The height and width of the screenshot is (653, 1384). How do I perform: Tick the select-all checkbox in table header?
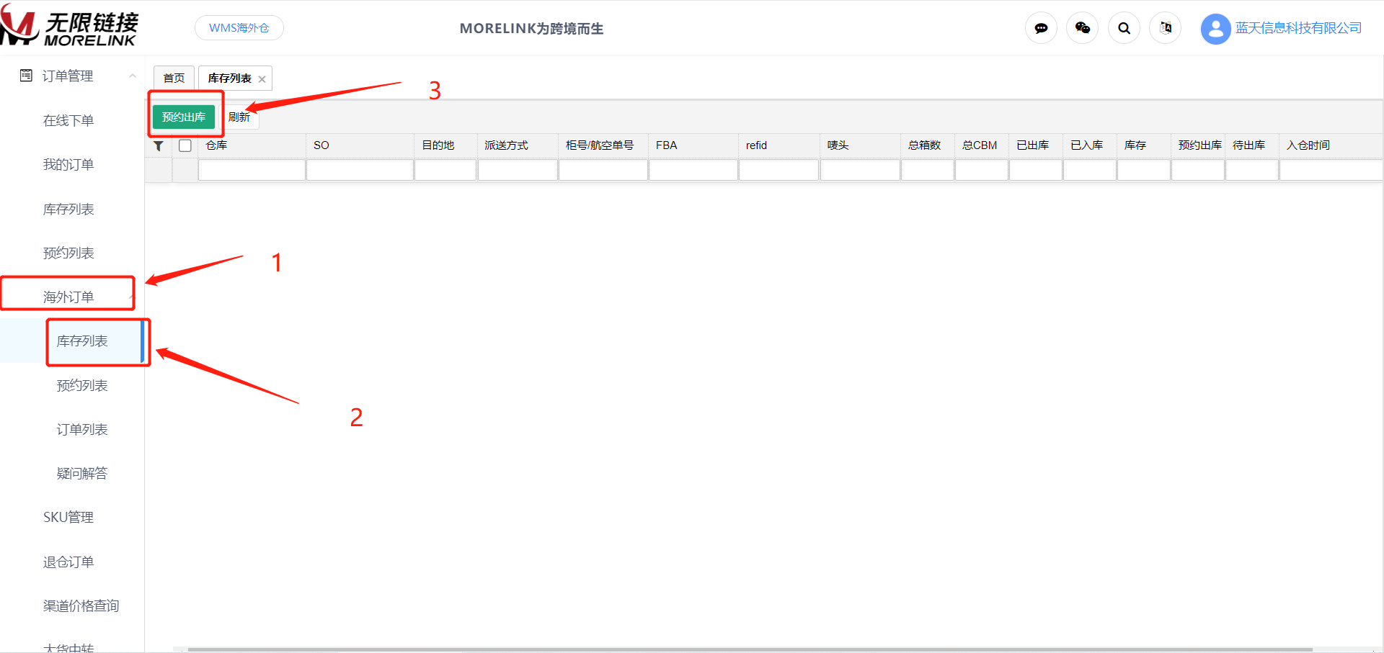(185, 145)
